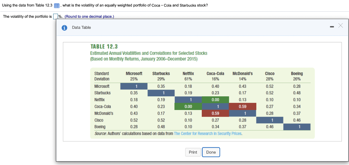
Task: Select McDonald's row Boeing correlation 0.37
Action: [297, 113]
